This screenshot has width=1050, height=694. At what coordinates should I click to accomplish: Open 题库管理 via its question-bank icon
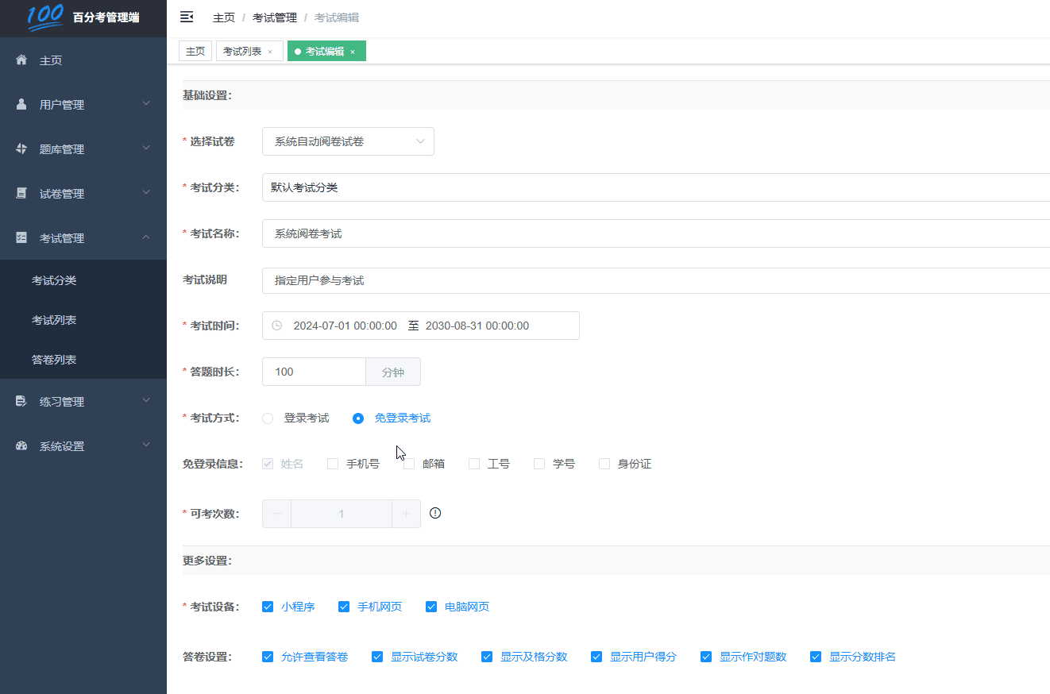[20, 148]
